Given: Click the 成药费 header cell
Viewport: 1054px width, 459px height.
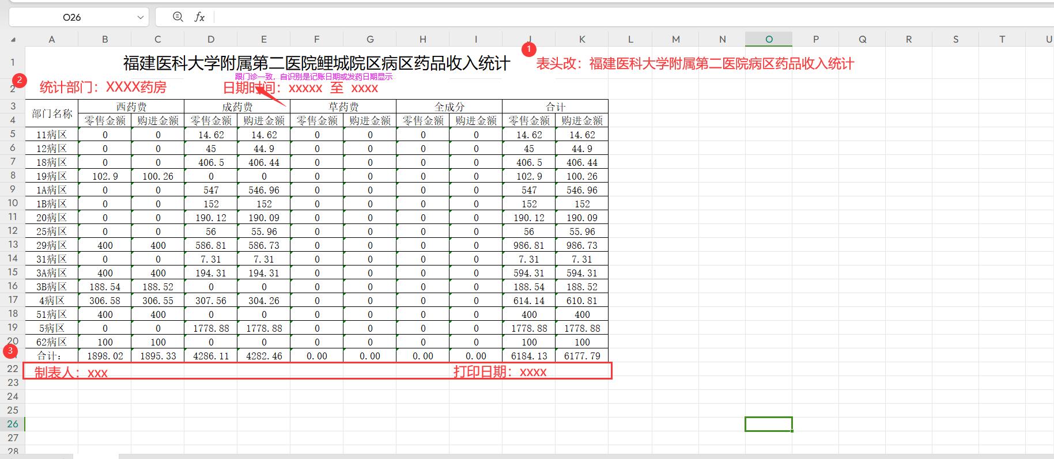Looking at the screenshot, I should [x=237, y=107].
